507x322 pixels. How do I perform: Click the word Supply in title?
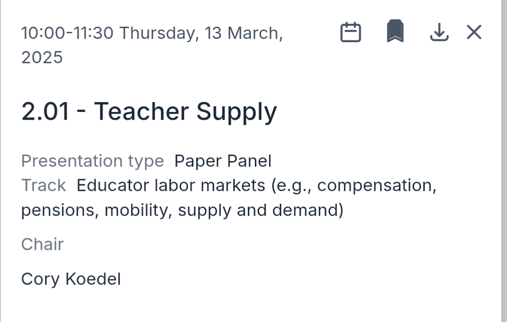point(236,112)
